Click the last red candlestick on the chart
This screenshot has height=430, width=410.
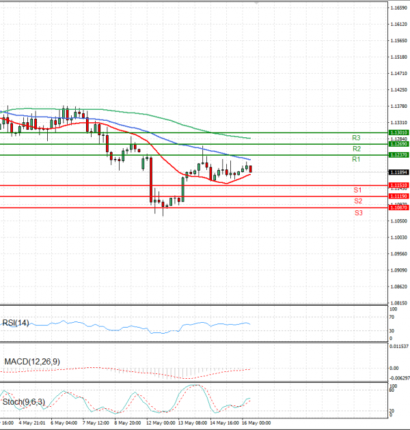(x=251, y=169)
